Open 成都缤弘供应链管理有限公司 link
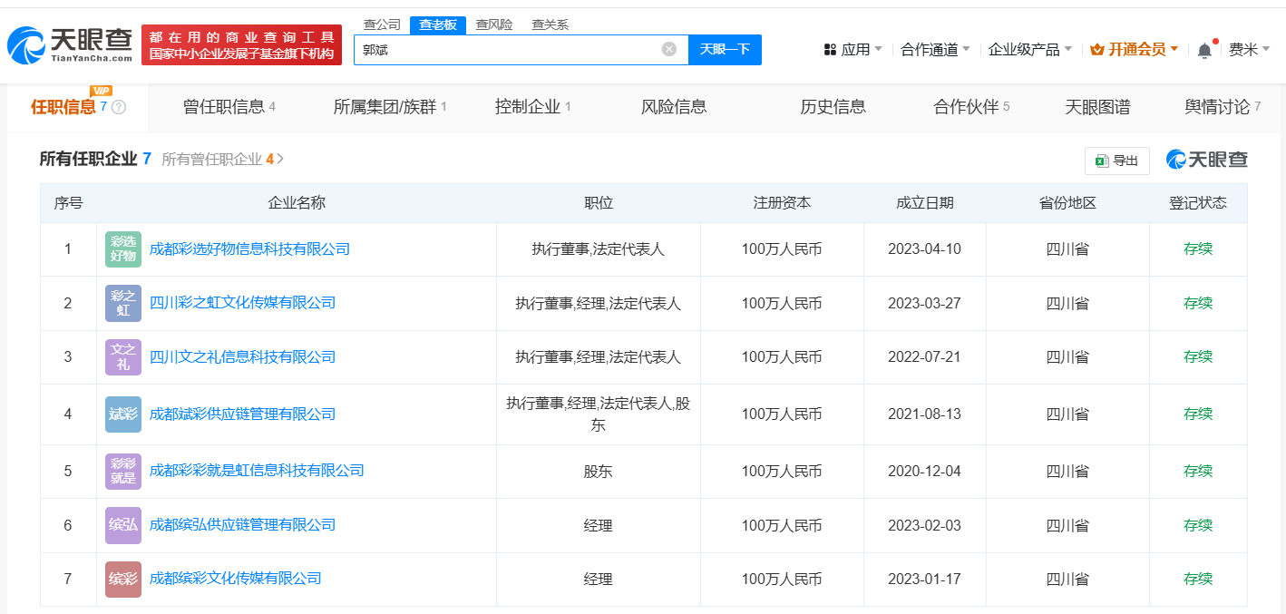The height and width of the screenshot is (614, 1286). 242,525
